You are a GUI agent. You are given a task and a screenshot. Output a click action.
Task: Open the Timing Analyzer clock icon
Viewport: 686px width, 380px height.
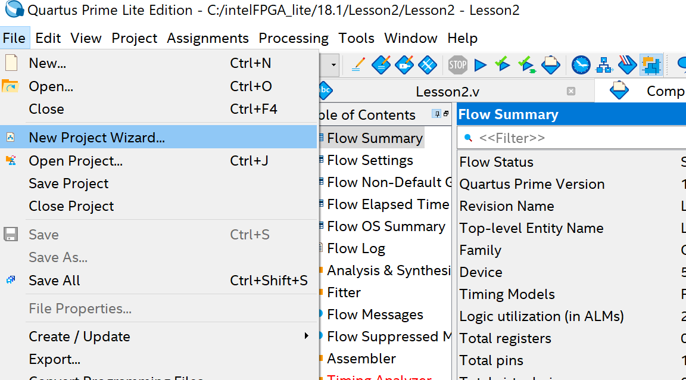581,66
